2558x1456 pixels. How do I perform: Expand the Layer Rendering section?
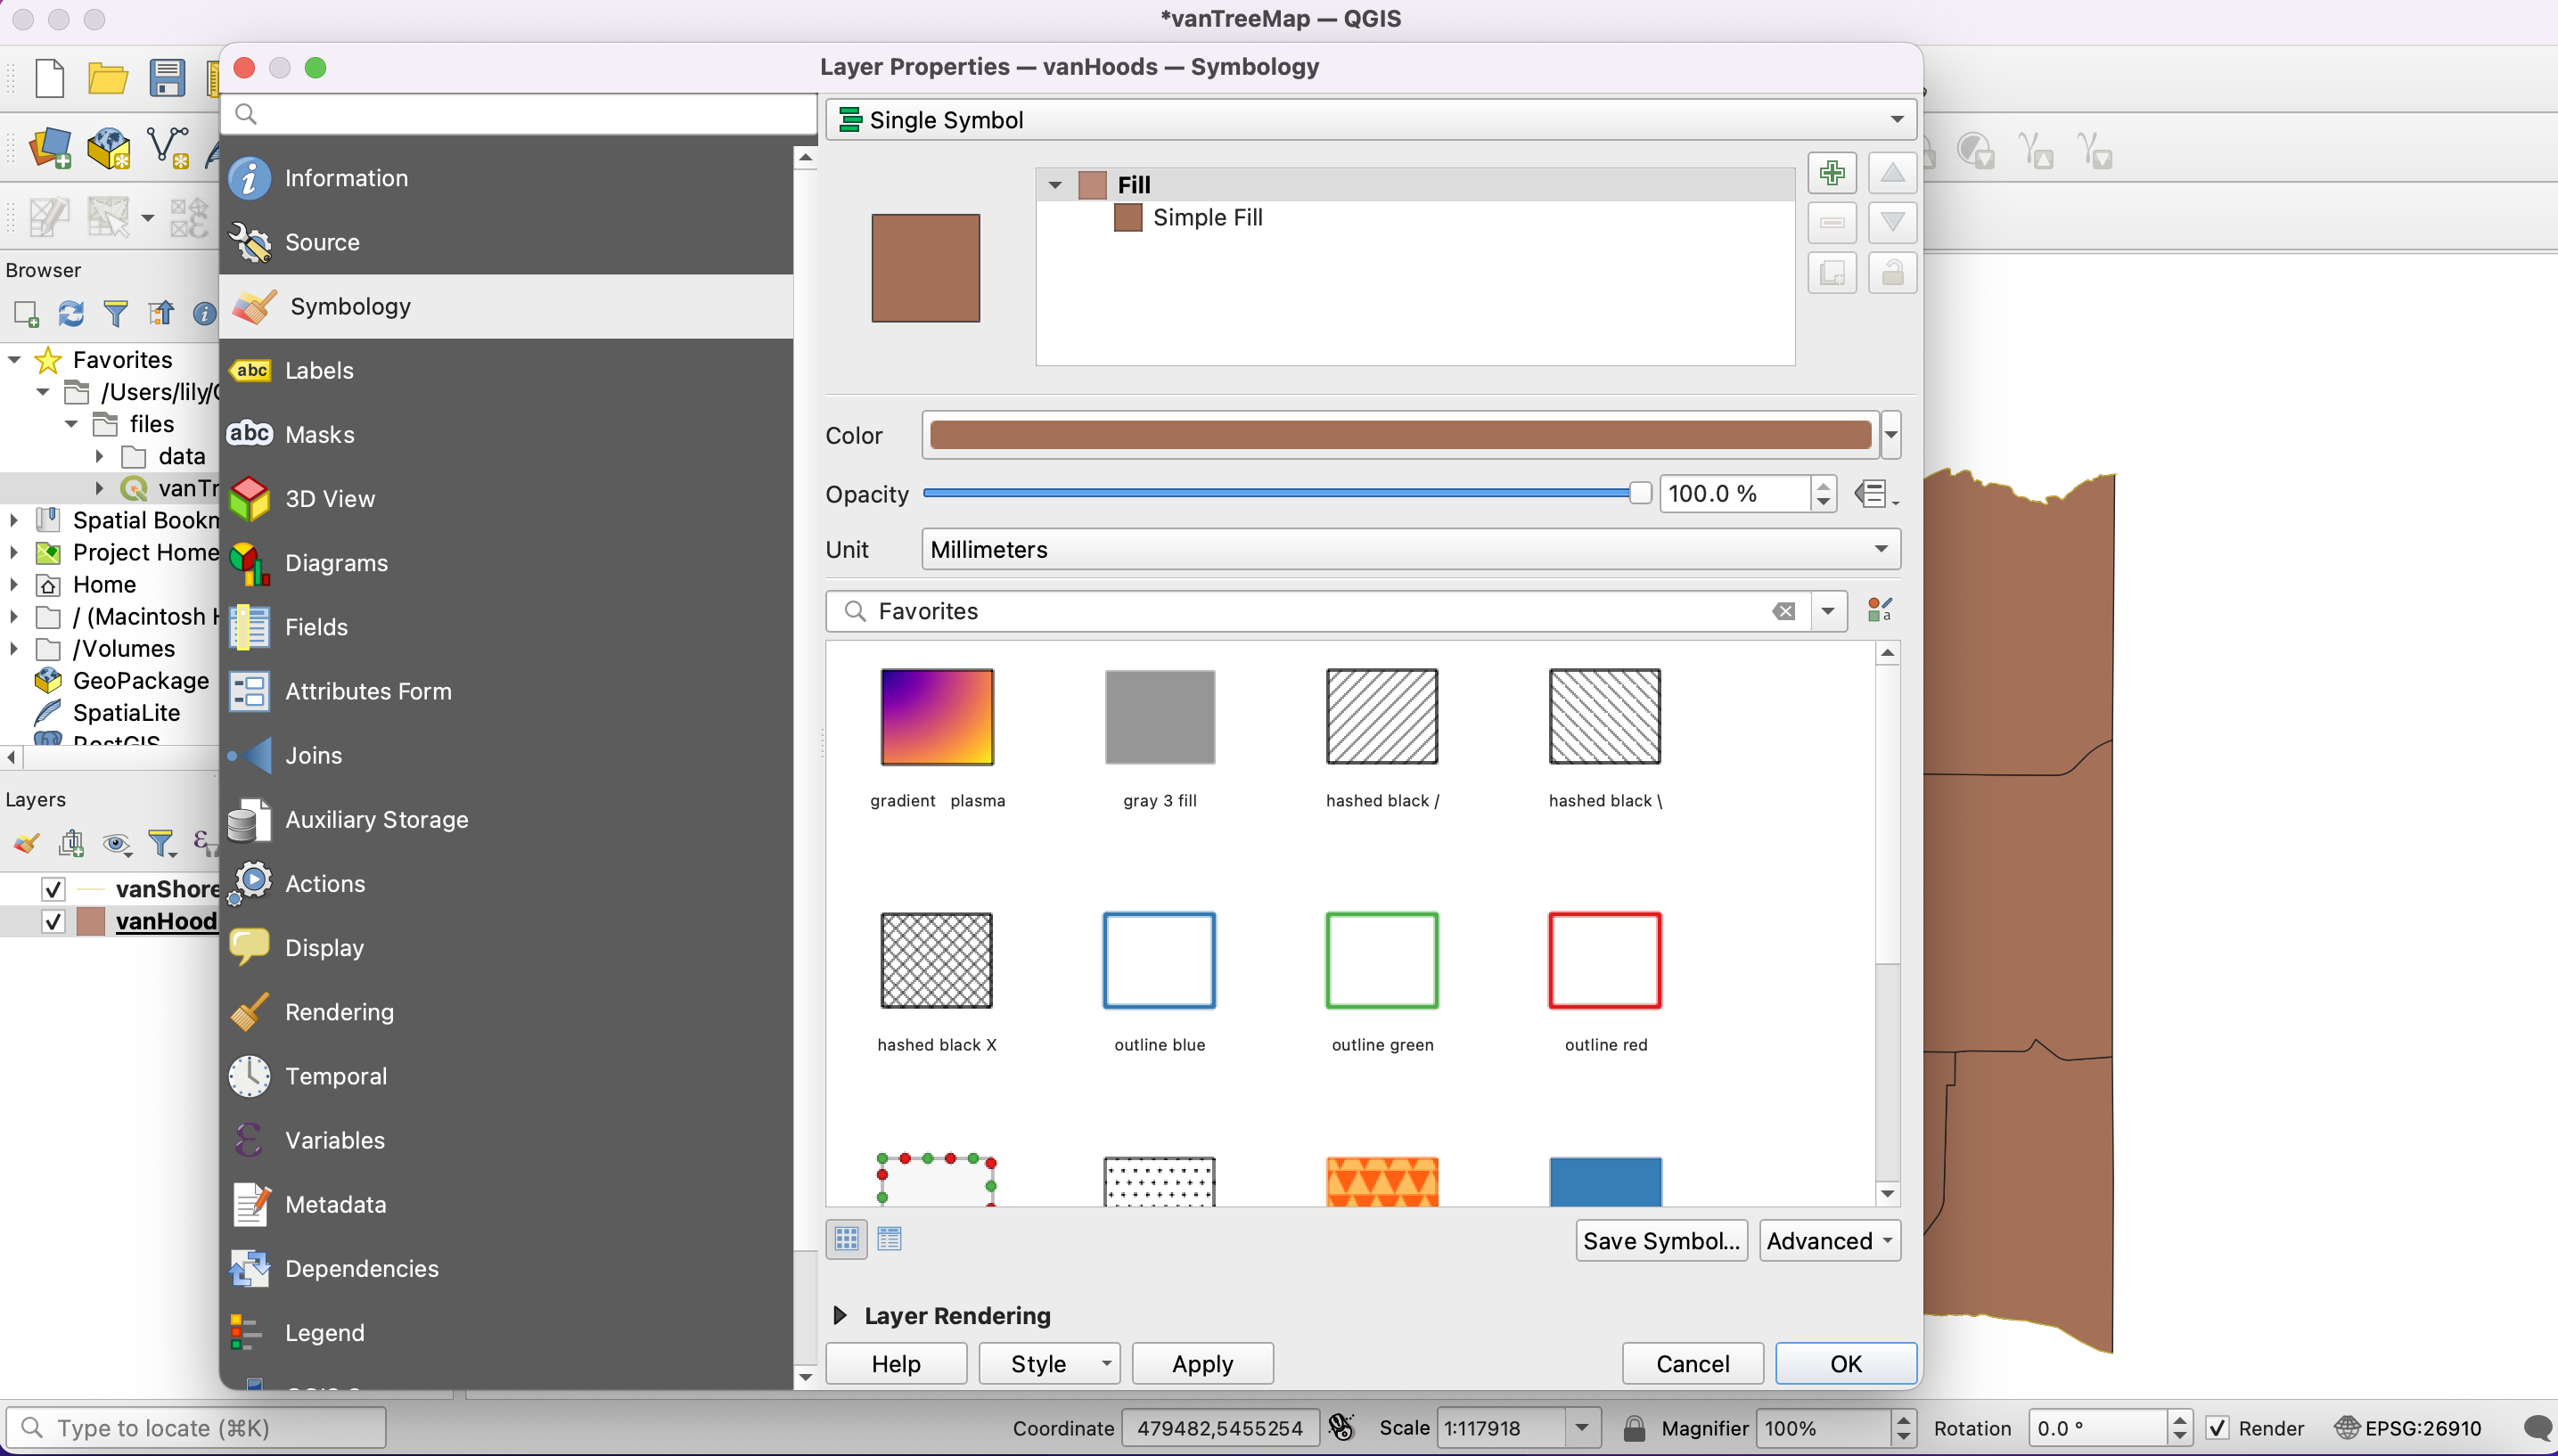pos(840,1315)
